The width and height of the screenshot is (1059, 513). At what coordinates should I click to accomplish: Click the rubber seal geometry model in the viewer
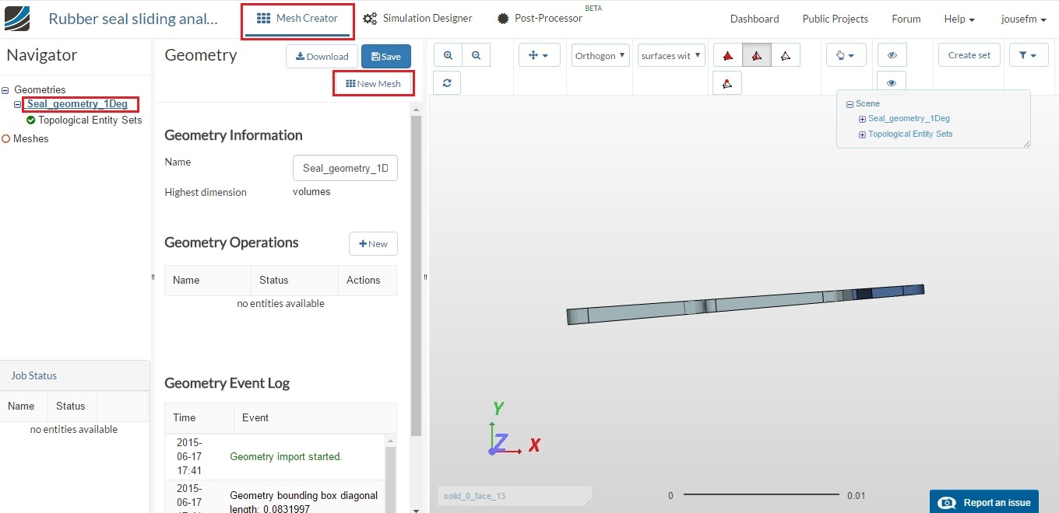point(745,304)
